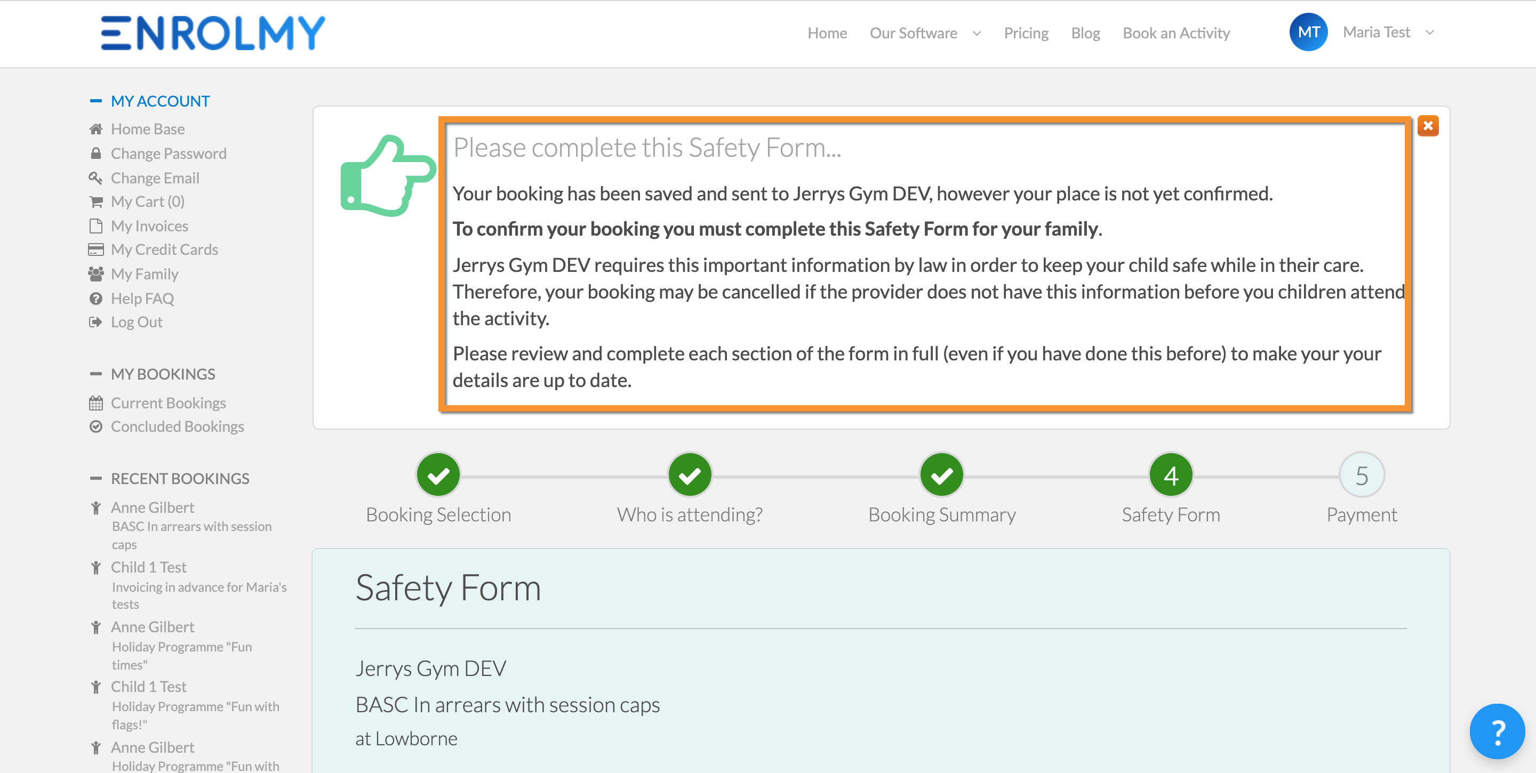Click person icon beside Anne Gilbert Fun times booking
Viewport: 1536px width, 773px height.
95,627
